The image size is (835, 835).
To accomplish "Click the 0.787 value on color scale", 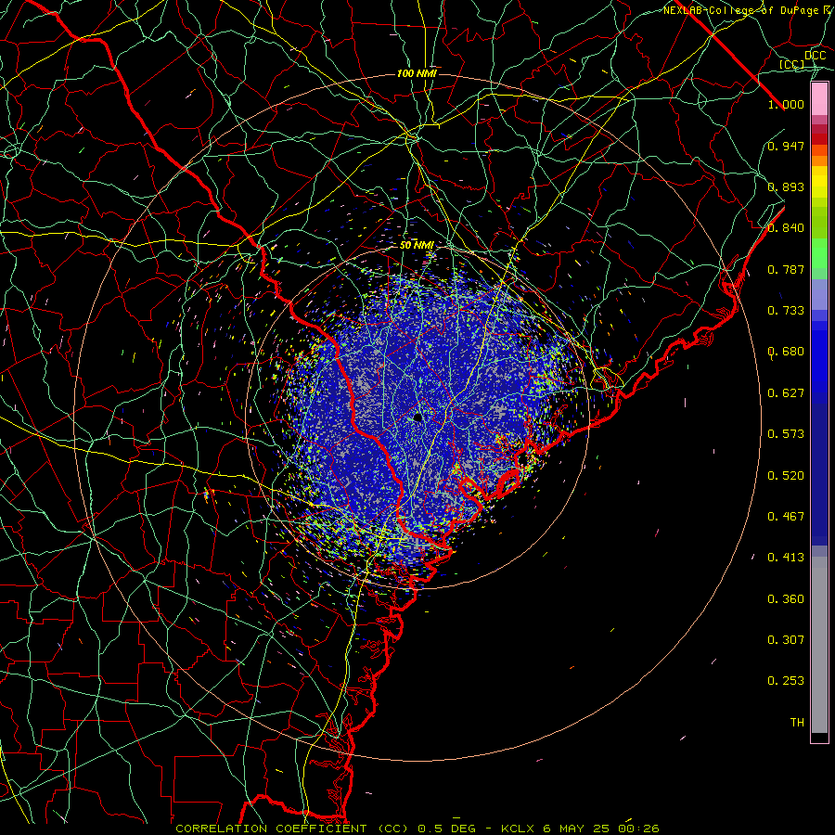I will tap(786, 269).
